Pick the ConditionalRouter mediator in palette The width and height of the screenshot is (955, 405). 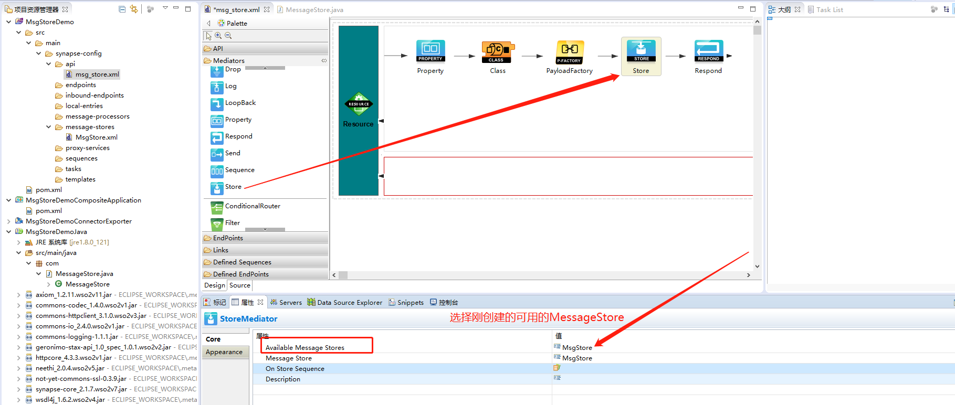[x=246, y=207]
